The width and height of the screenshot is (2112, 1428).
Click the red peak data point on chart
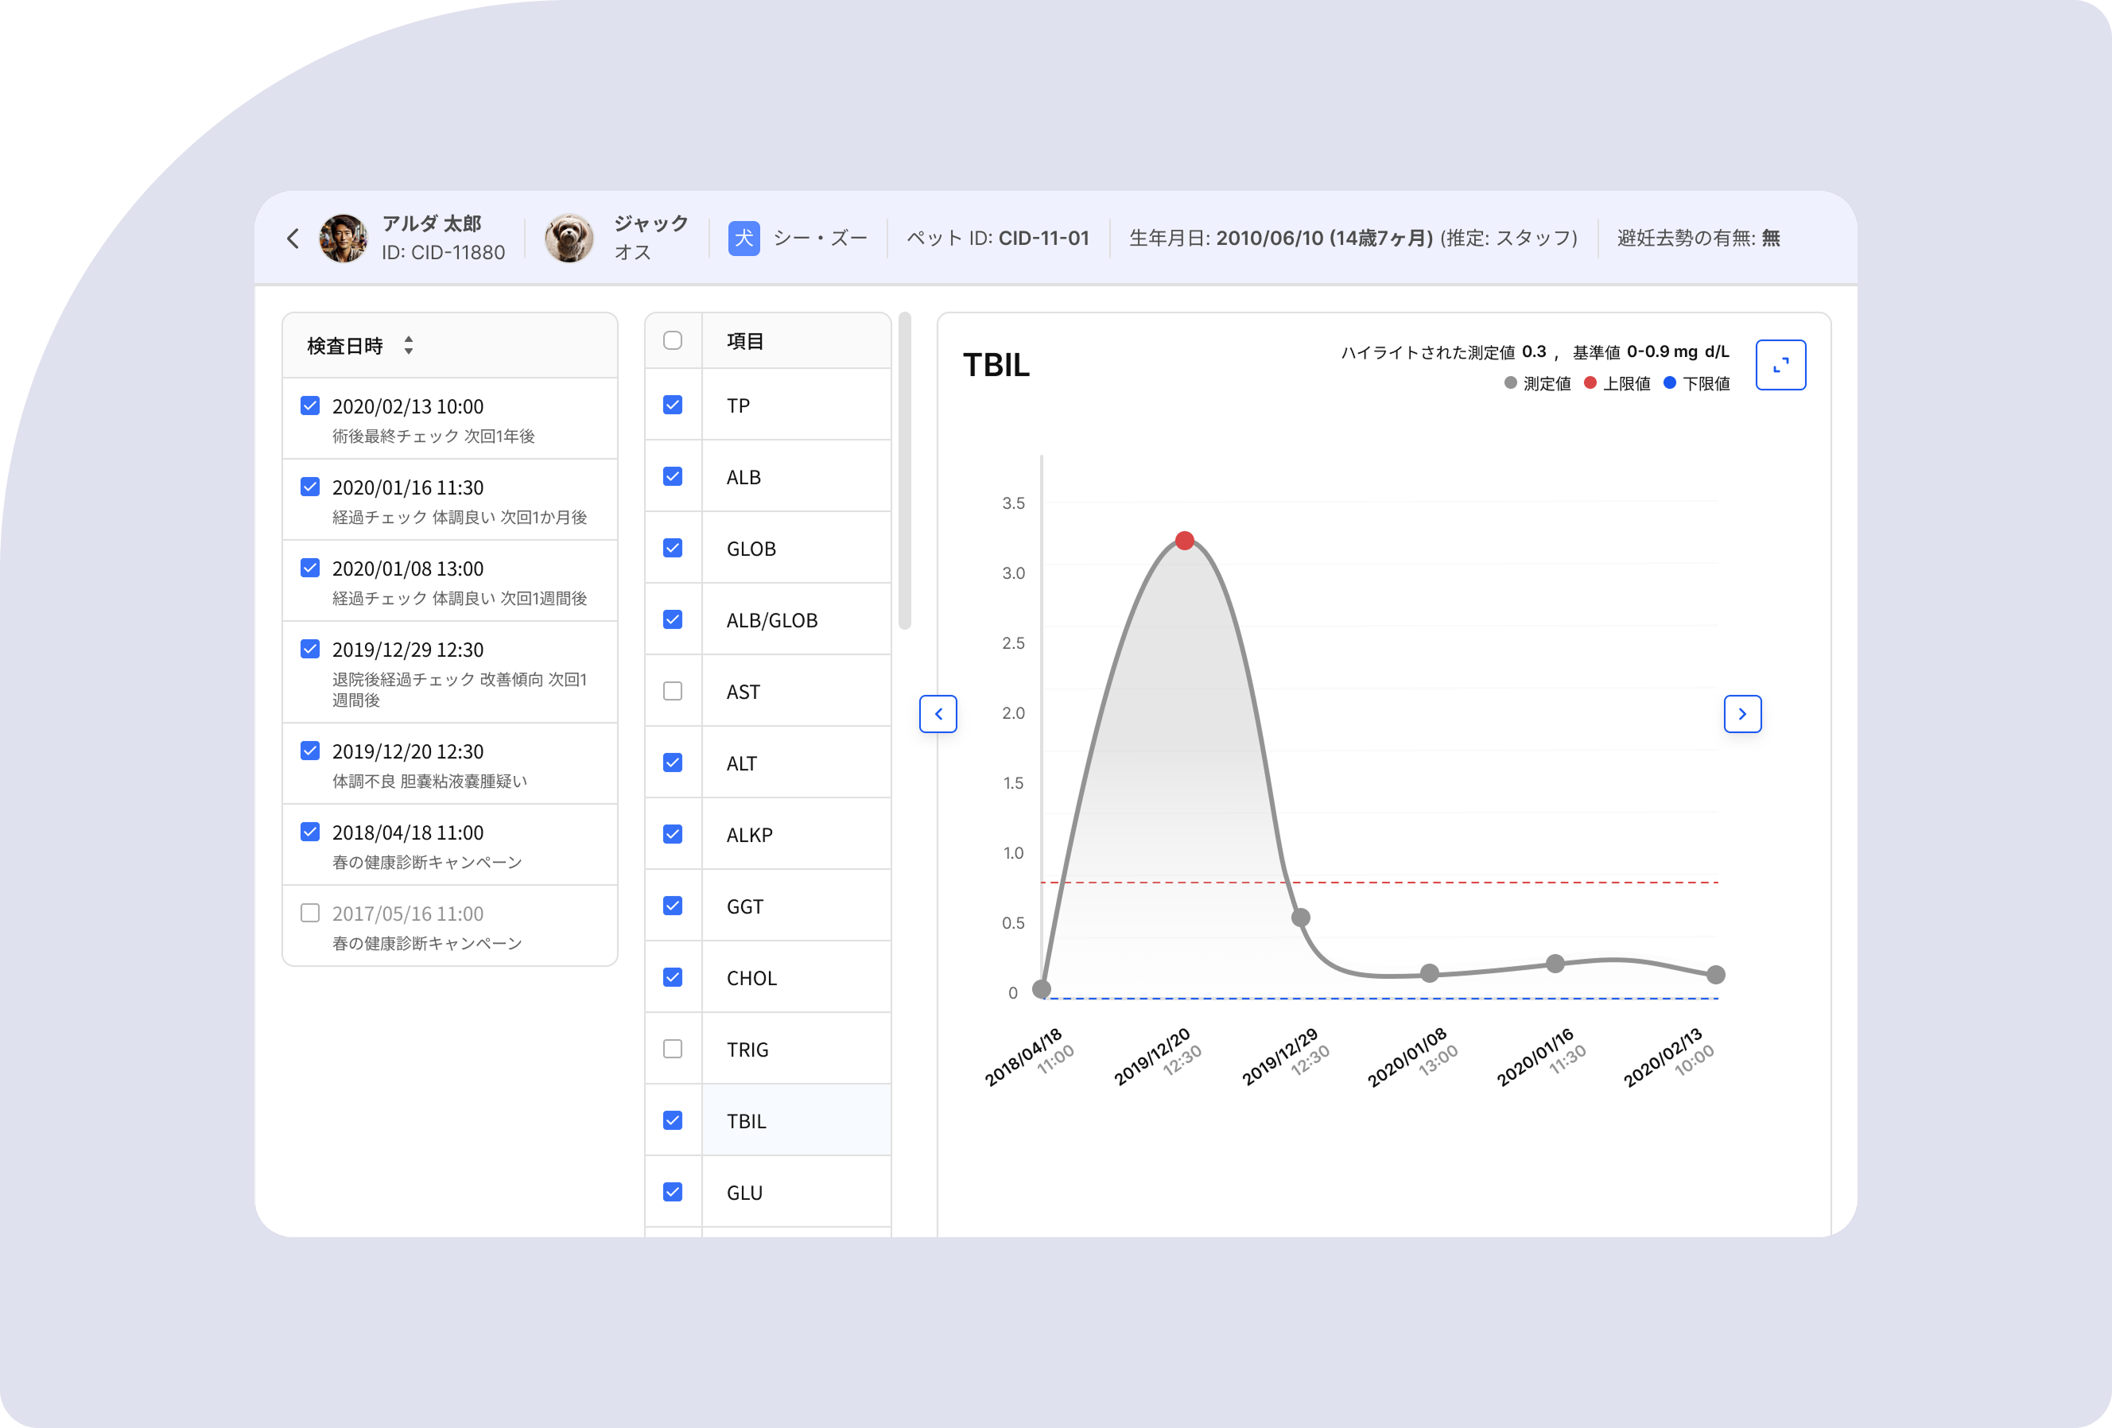coord(1184,541)
